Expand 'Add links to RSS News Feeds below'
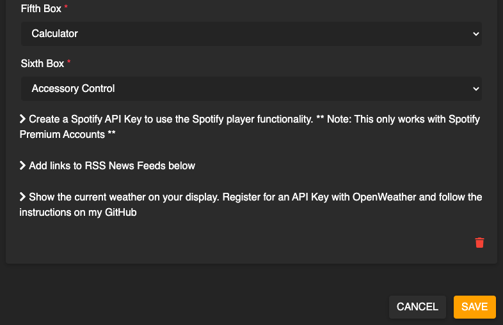This screenshot has height=325, width=503. point(108,165)
